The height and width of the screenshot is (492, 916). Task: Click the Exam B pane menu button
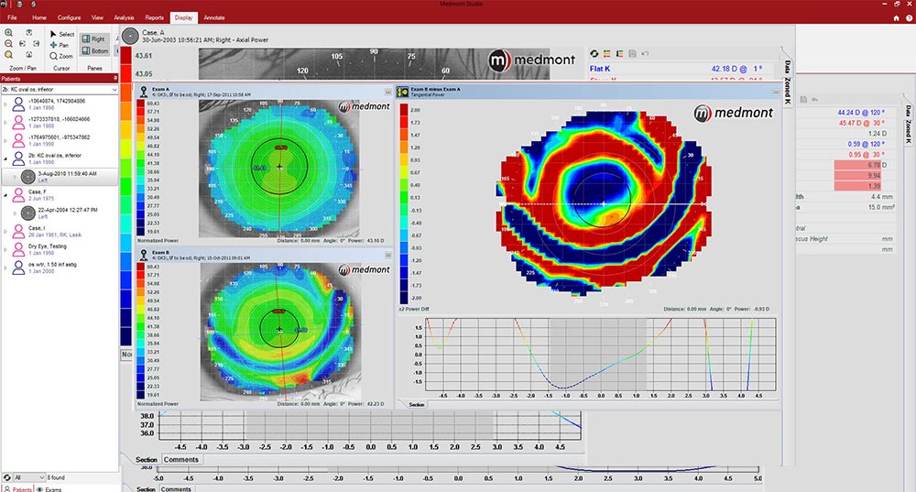point(387,255)
